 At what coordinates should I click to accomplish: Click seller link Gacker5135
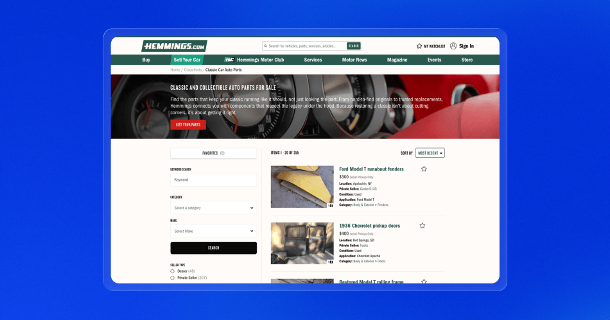point(368,189)
